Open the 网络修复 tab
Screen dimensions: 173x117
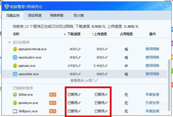pos(57,16)
